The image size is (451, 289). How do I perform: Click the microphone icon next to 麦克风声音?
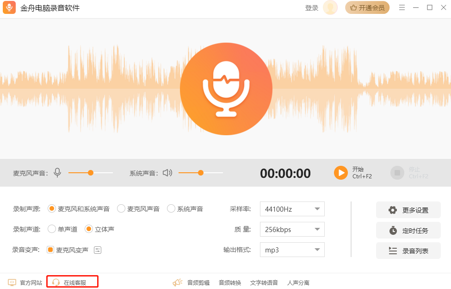click(57, 172)
